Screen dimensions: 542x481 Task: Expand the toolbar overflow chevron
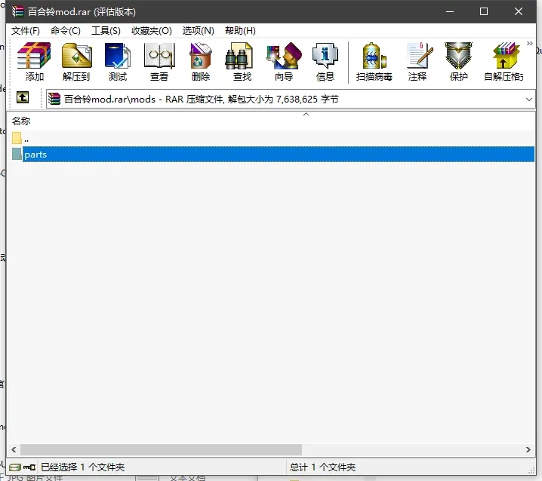click(x=530, y=44)
